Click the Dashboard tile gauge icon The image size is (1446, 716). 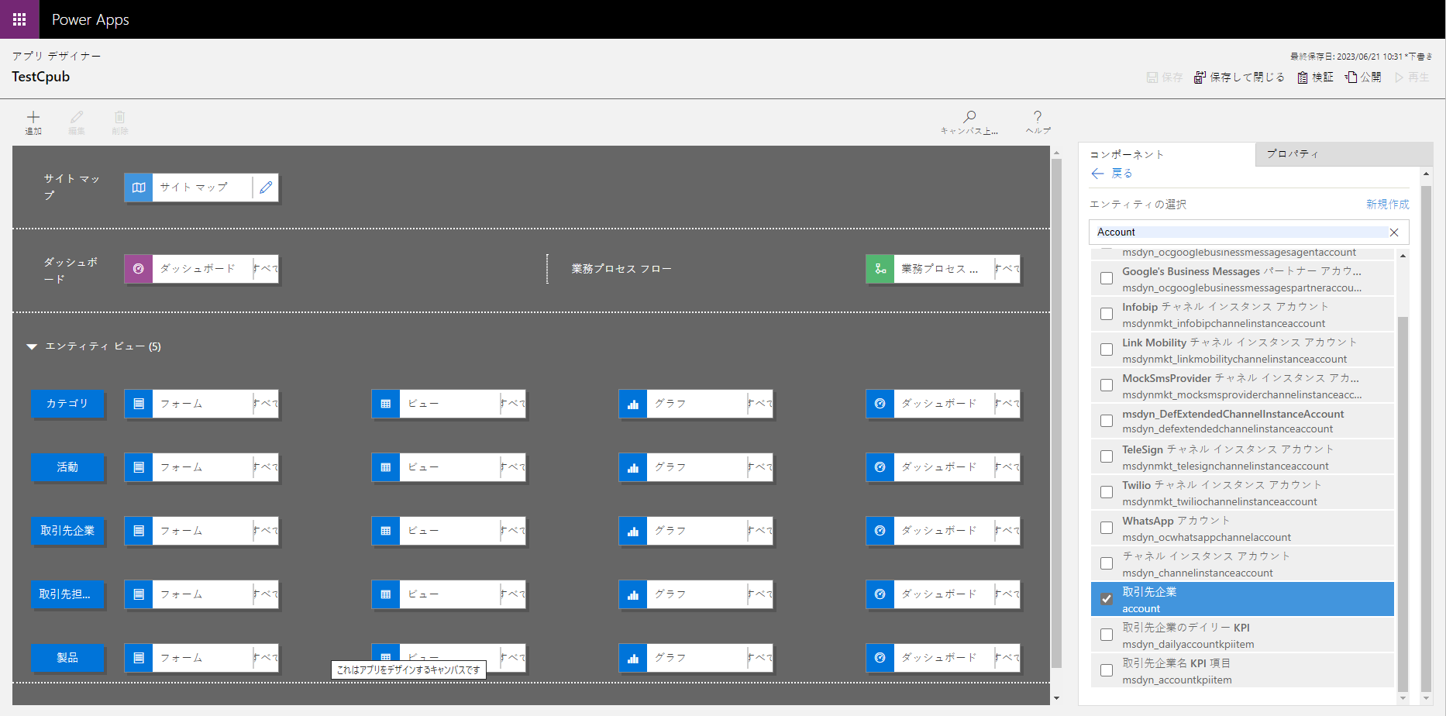pyautogui.click(x=139, y=269)
